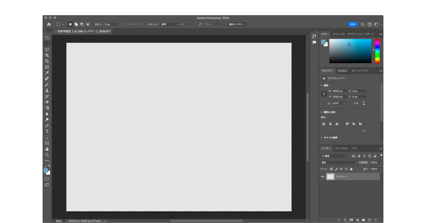Select the Gradient tool

click(x=47, y=108)
